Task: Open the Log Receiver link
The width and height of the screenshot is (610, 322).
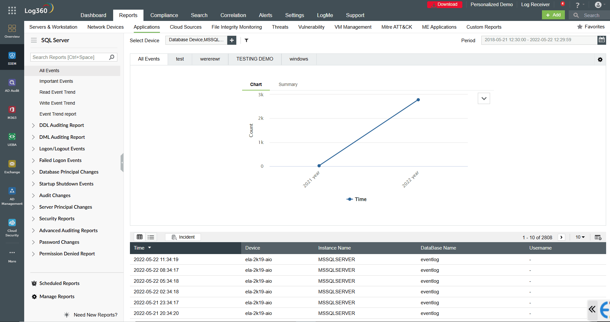Action: (535, 5)
